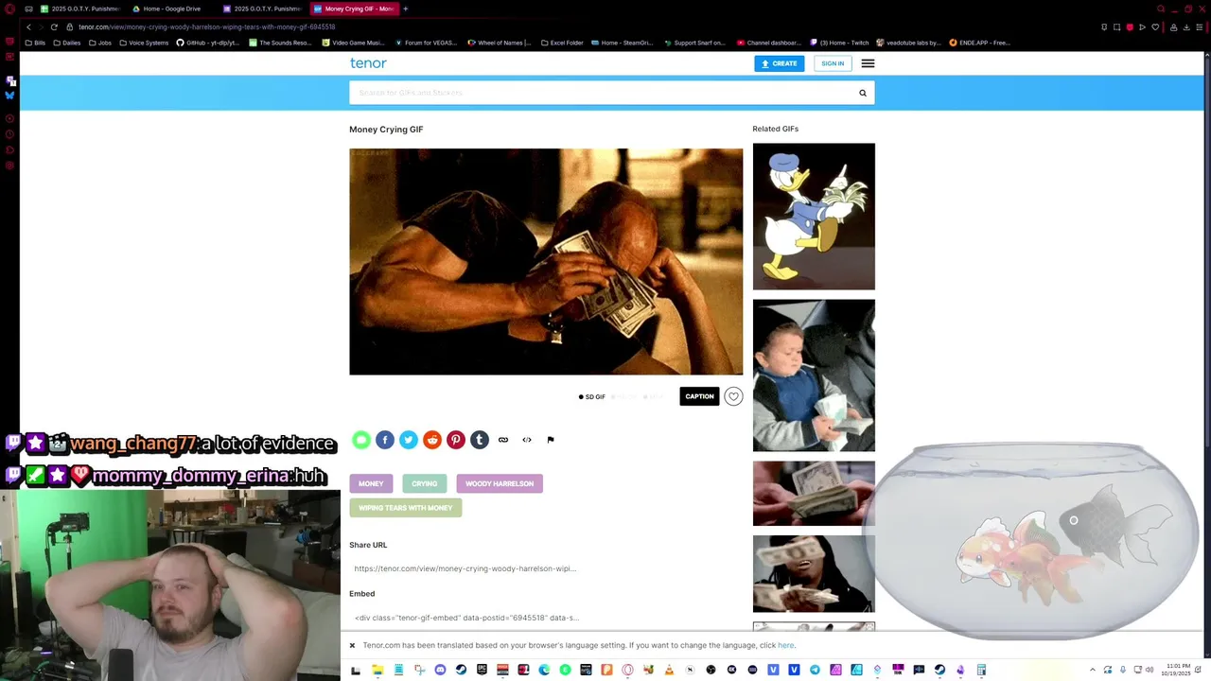The width and height of the screenshot is (1211, 681).
Task: Go back in the browser
Action: (28, 26)
